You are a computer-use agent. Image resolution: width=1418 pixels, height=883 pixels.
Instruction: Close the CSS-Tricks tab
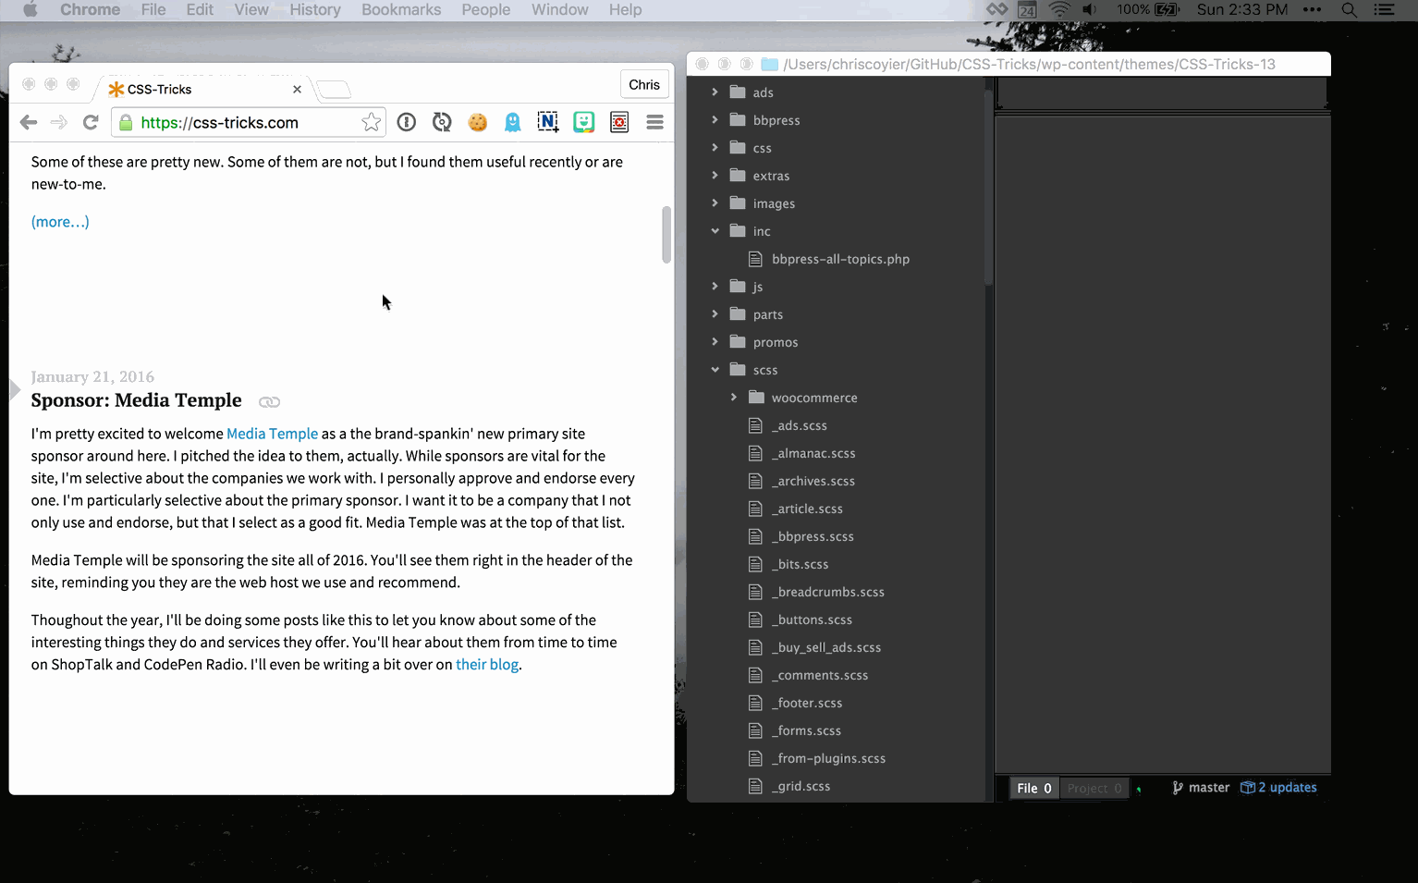(x=297, y=90)
